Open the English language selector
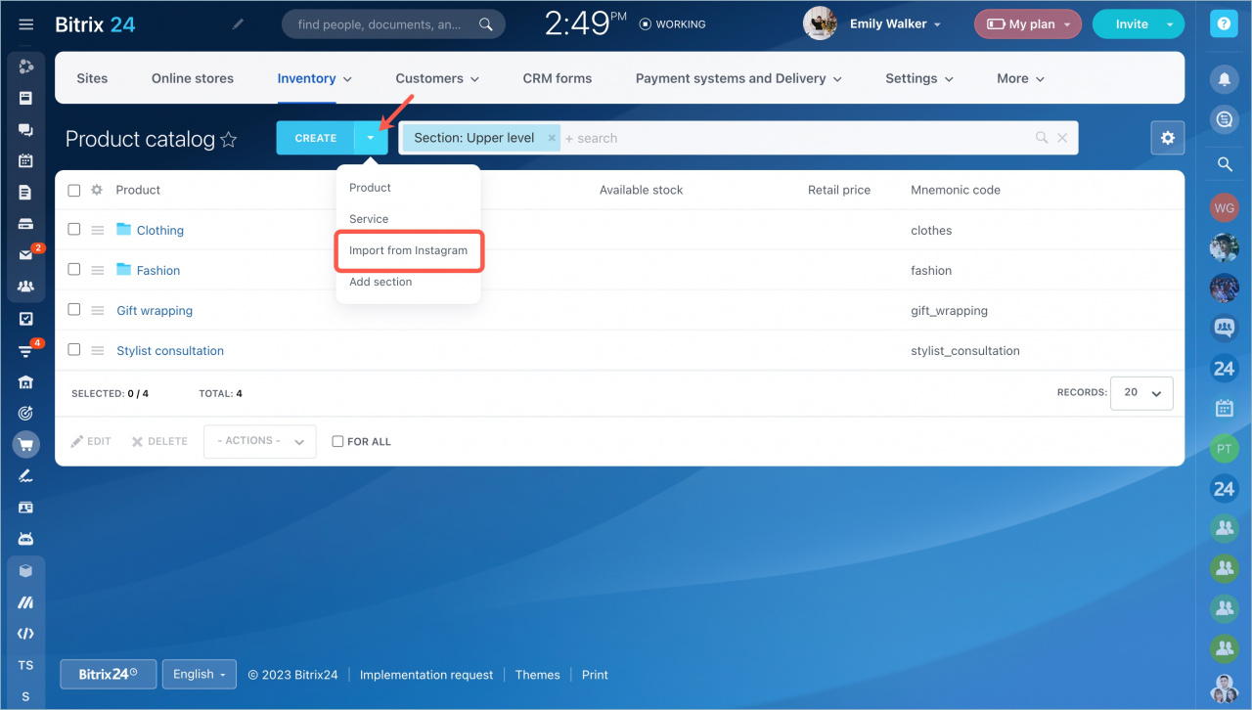The width and height of the screenshot is (1252, 710). [x=199, y=674]
